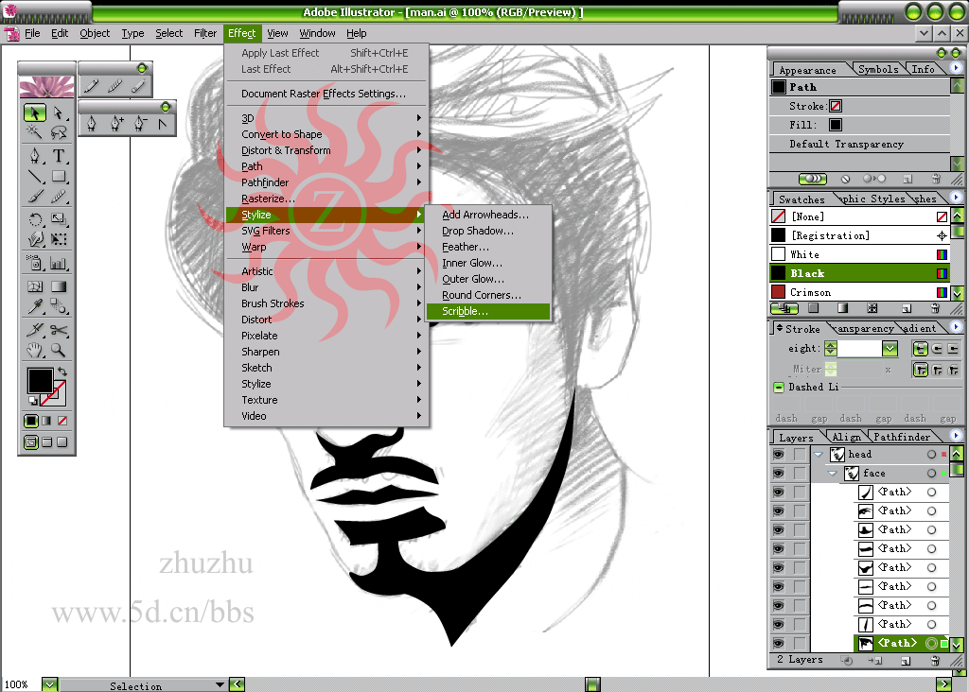Delete the selected item in the Appearance panel
Screen dimensions: 969x692
936,179
